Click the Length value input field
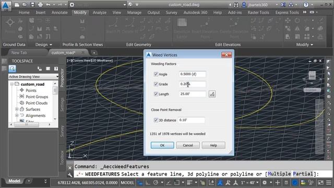This screenshot has height=188, width=334. point(193,94)
